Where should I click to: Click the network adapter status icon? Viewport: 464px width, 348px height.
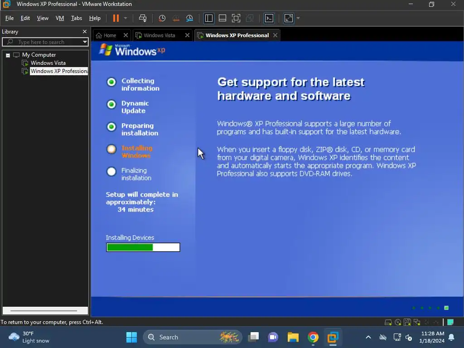(417, 322)
